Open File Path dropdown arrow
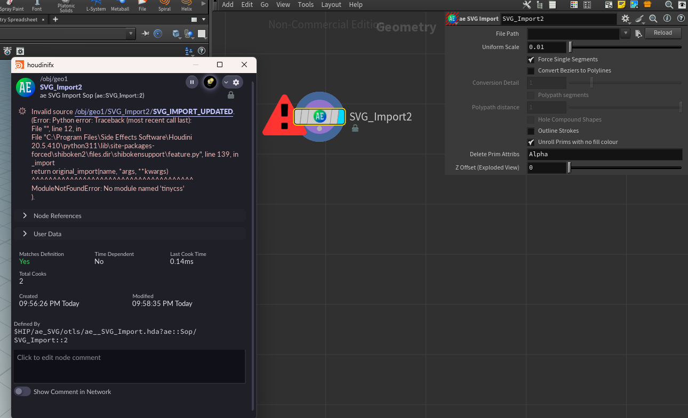 click(x=626, y=34)
